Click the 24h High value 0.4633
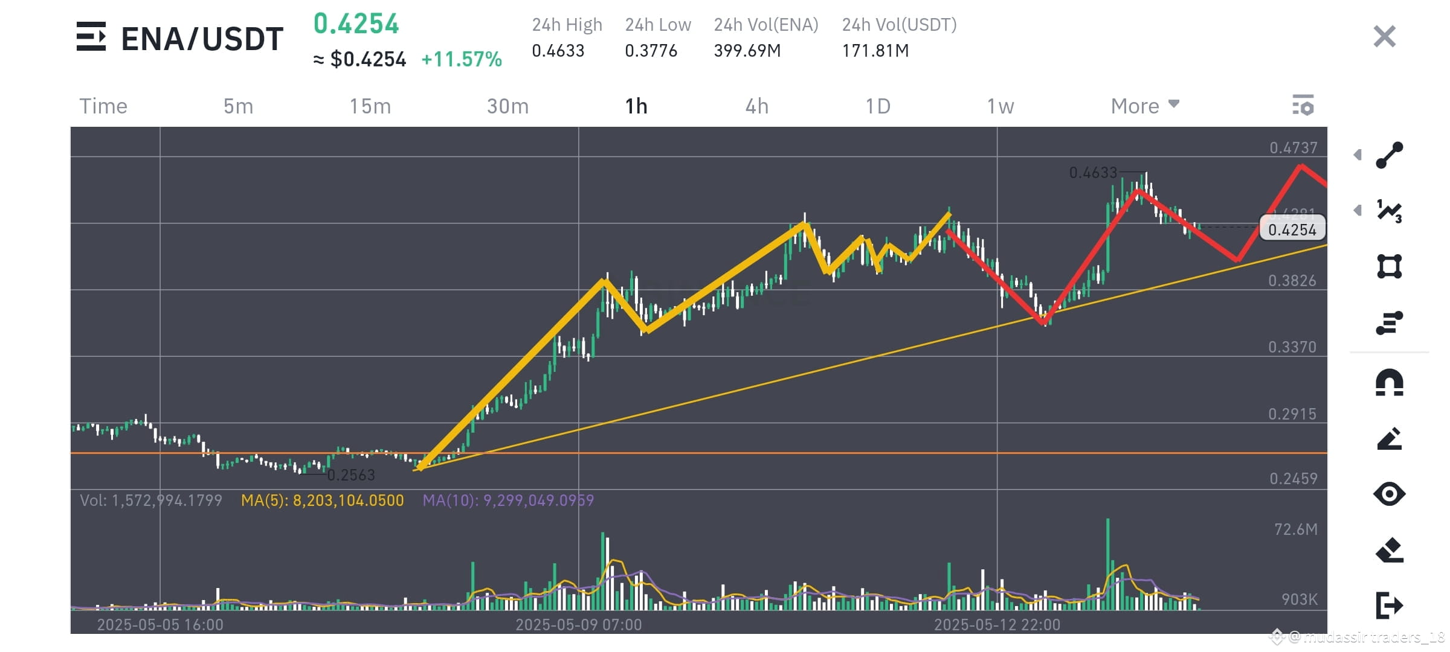Screen dimensions: 1450x652 pos(558,51)
